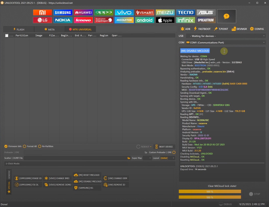Click the Region column header

coord(104,36)
